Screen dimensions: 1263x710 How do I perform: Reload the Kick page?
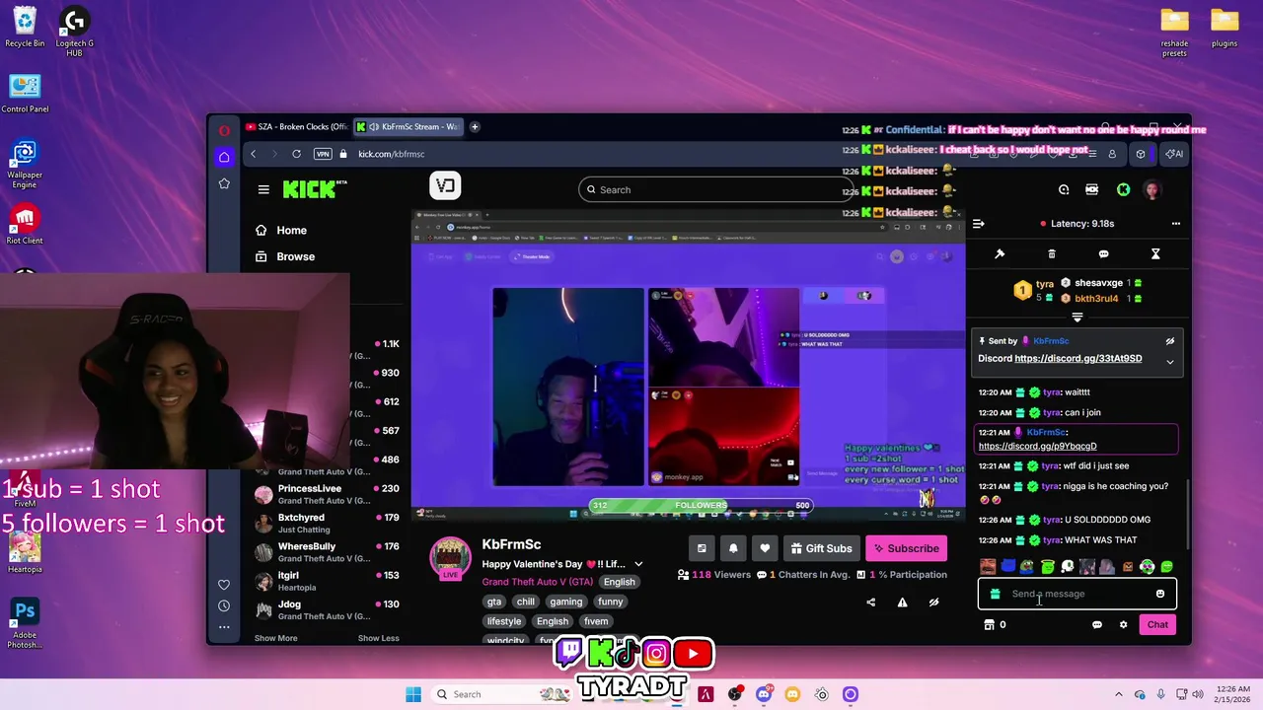coord(296,154)
